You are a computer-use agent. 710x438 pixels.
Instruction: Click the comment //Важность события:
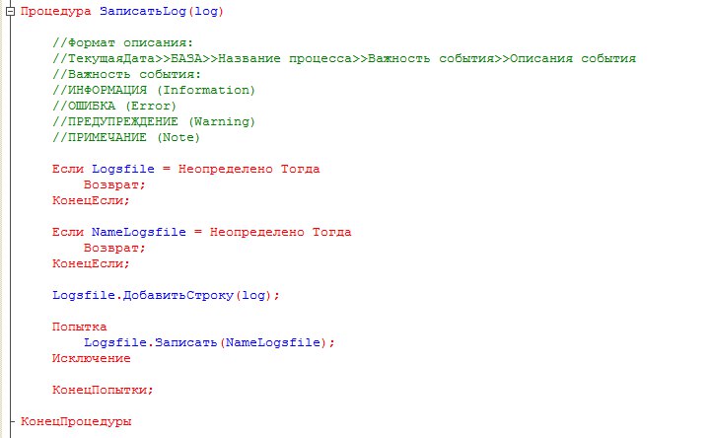[127, 74]
